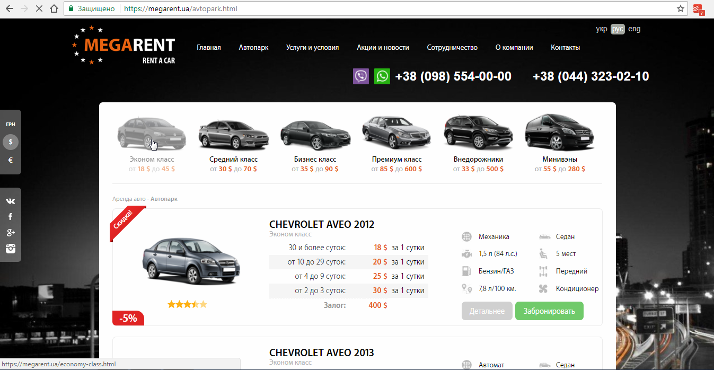Open the Instagram social icon
The width and height of the screenshot is (714, 370).
(10, 248)
